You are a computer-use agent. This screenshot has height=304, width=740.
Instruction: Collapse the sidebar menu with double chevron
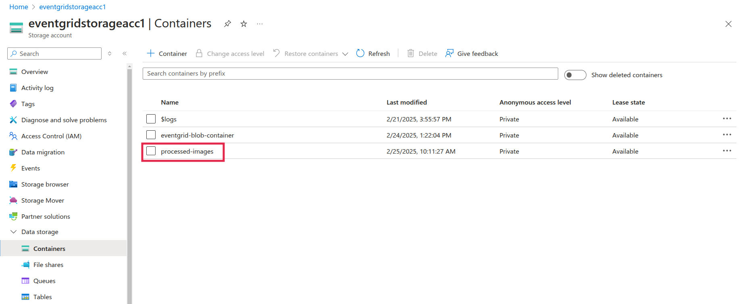click(x=125, y=53)
